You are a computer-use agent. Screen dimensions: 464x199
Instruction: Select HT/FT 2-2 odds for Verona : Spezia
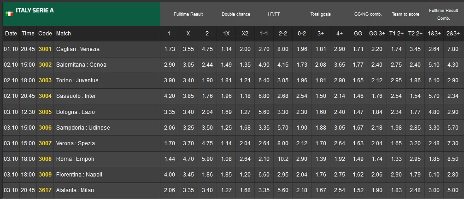(x=283, y=143)
